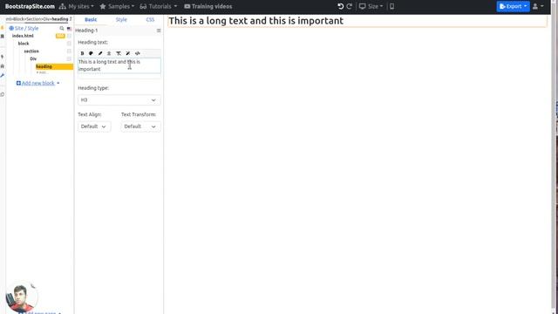This screenshot has height=314, width=558.
Task: Click the wrench icon on left sidebar
Action: click(3, 76)
